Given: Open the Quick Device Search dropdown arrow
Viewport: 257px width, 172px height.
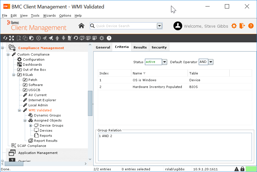Looking at the screenshot, I should point(159,26).
